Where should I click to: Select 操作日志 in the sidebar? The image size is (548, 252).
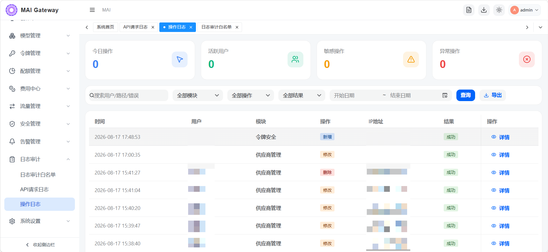39,204
